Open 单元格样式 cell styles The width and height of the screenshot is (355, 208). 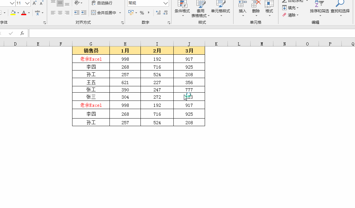(x=221, y=9)
